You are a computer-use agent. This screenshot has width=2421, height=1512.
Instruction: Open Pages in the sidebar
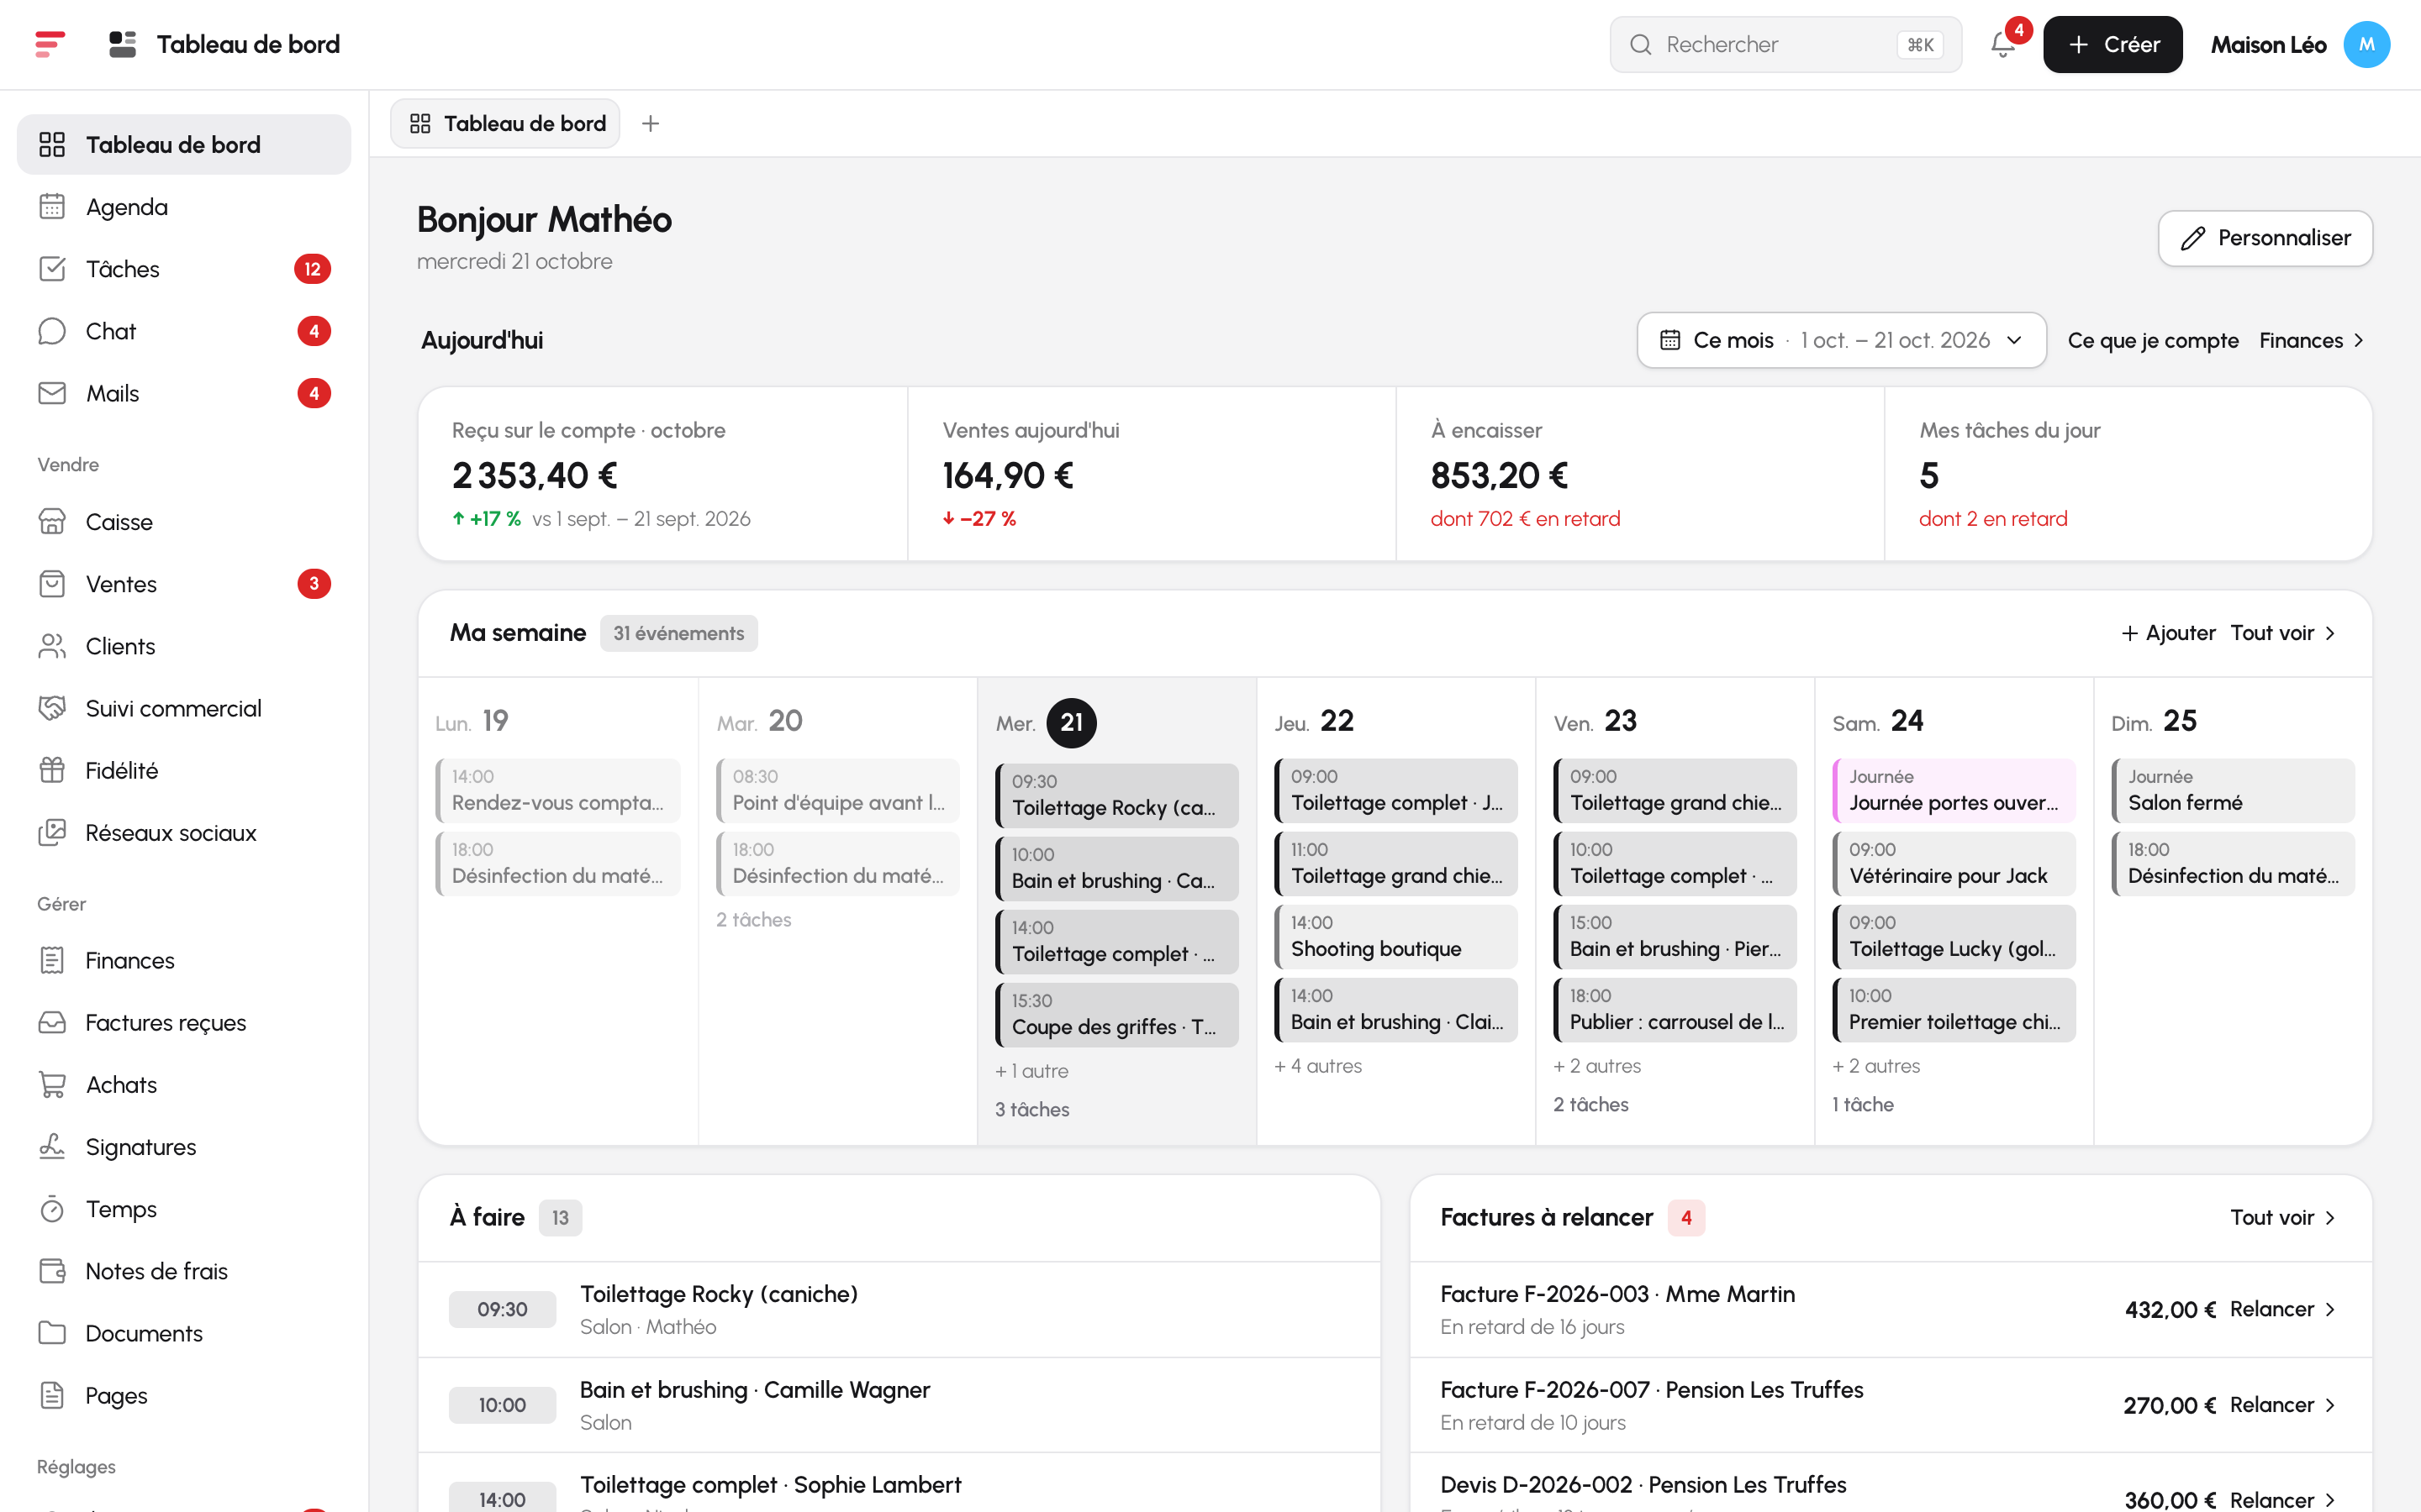coord(184,1395)
